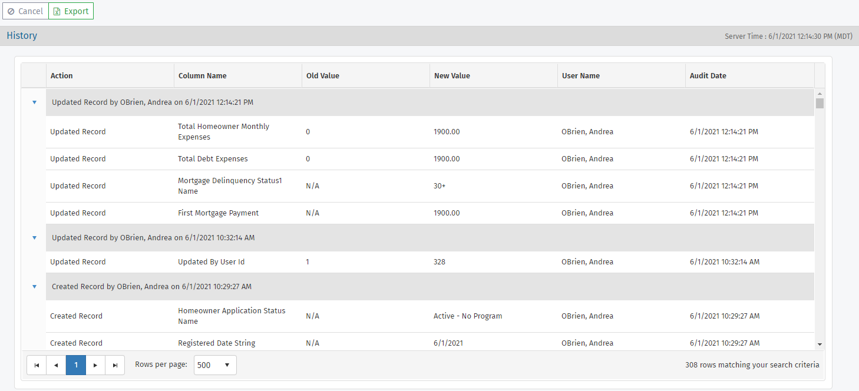Viewport: 859px width, 391px height.
Task: Go to the first page
Action: pos(37,365)
